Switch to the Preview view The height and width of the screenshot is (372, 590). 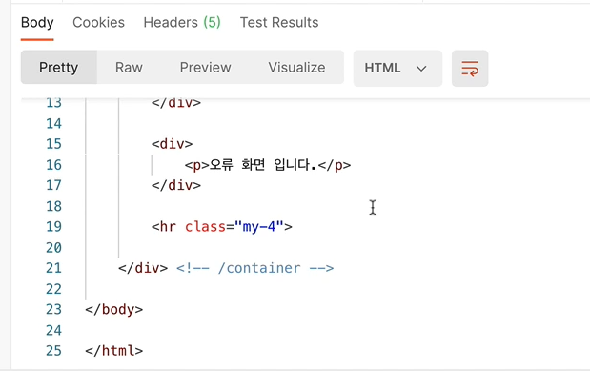click(206, 68)
